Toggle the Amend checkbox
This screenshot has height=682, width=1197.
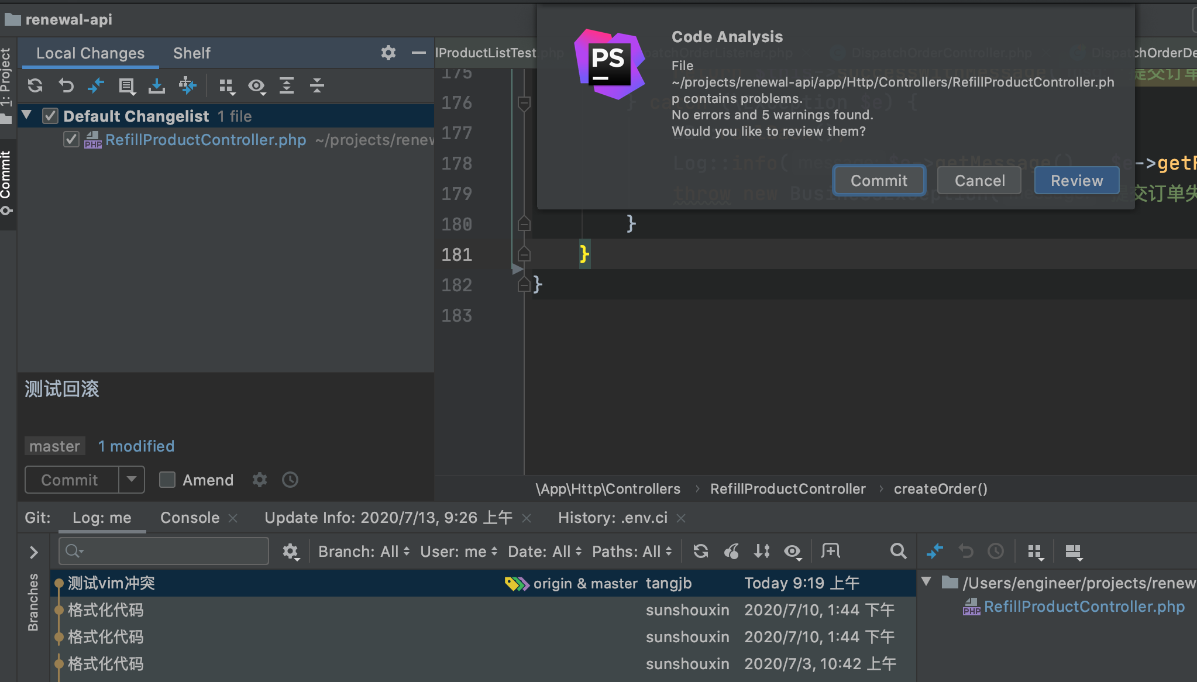click(x=167, y=480)
